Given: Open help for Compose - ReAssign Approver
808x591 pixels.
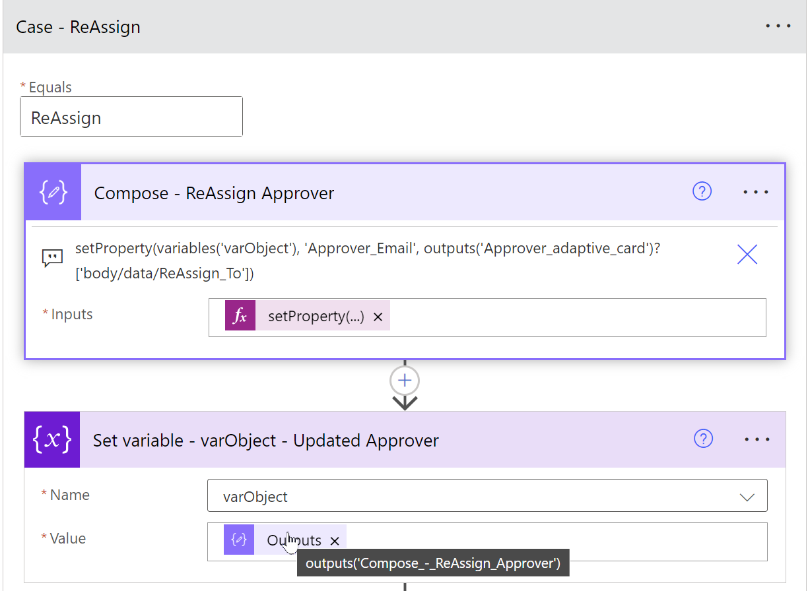Looking at the screenshot, I should coord(702,191).
